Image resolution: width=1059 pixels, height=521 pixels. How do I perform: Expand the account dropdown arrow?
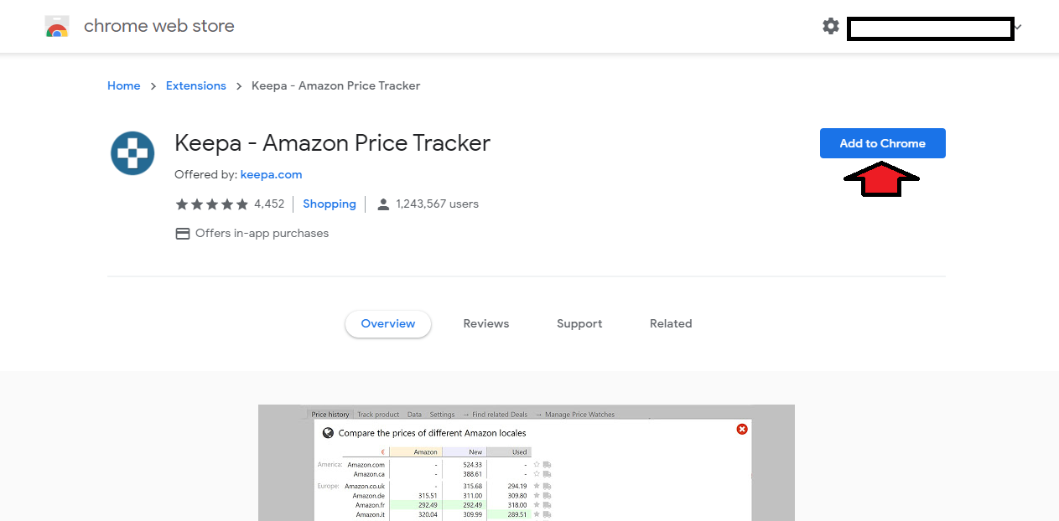[x=1018, y=27]
